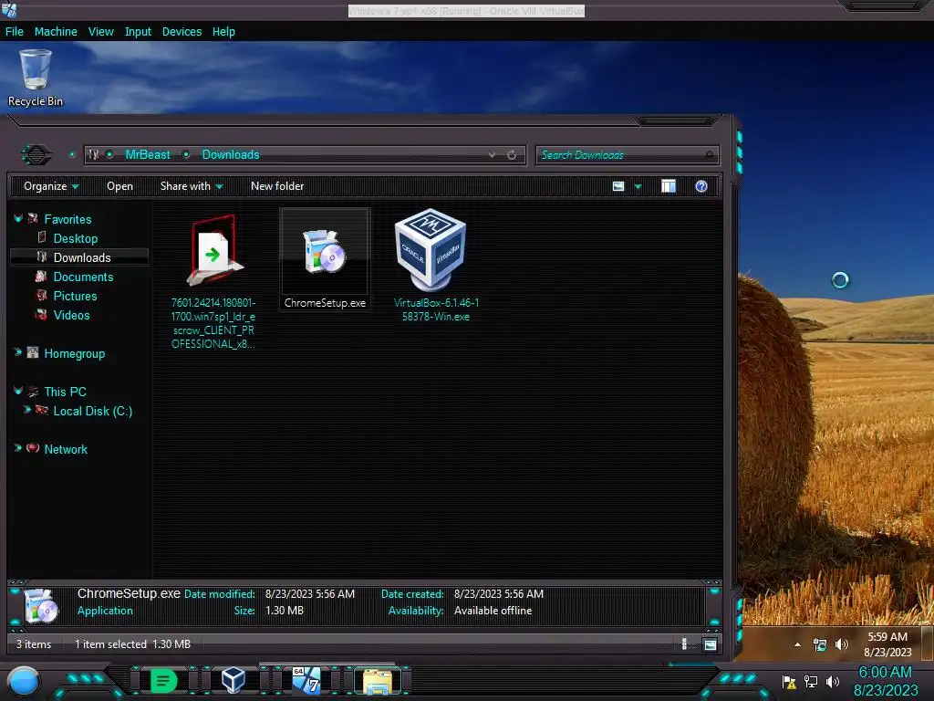Click the network icon in lower tray
934x701 pixels.
click(x=811, y=681)
